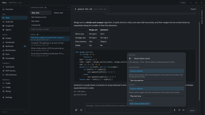Click the '64 → 180 tokens' label

tap(79, 91)
